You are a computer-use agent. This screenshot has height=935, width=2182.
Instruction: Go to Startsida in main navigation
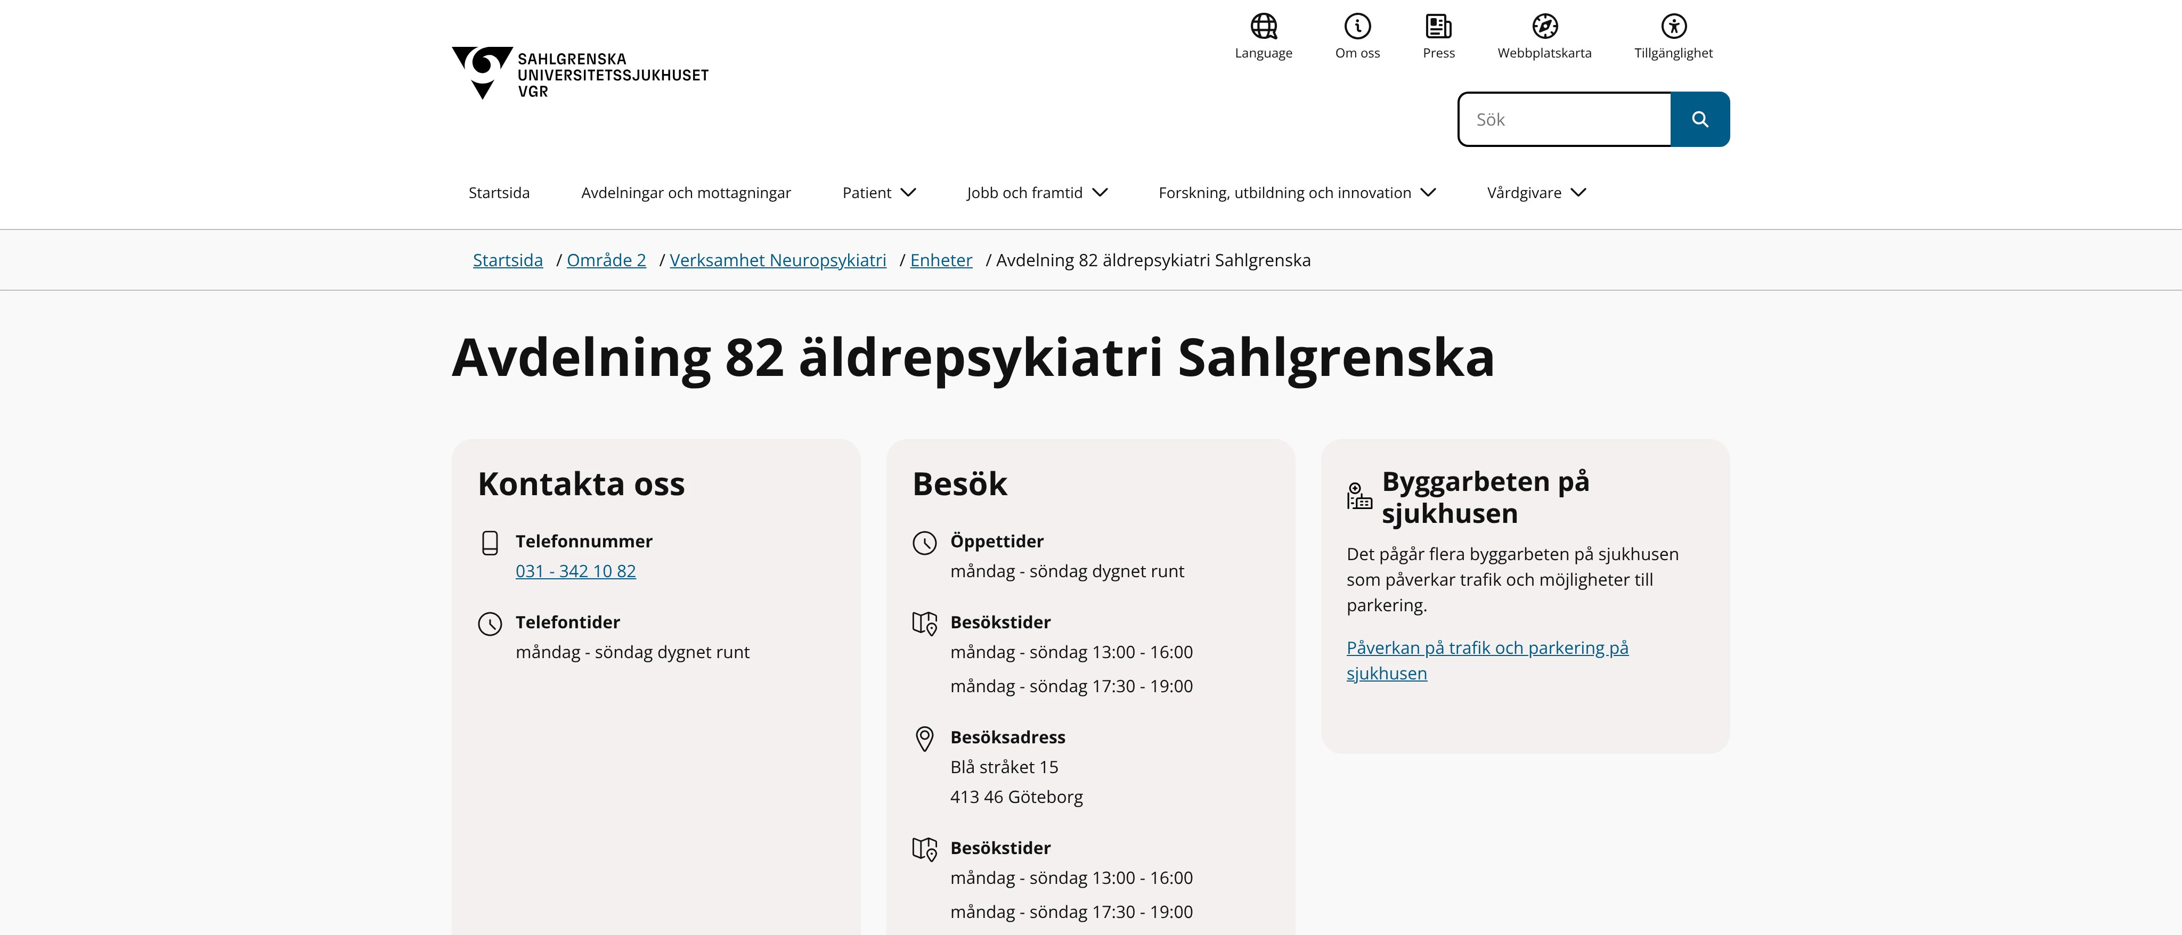tap(499, 192)
